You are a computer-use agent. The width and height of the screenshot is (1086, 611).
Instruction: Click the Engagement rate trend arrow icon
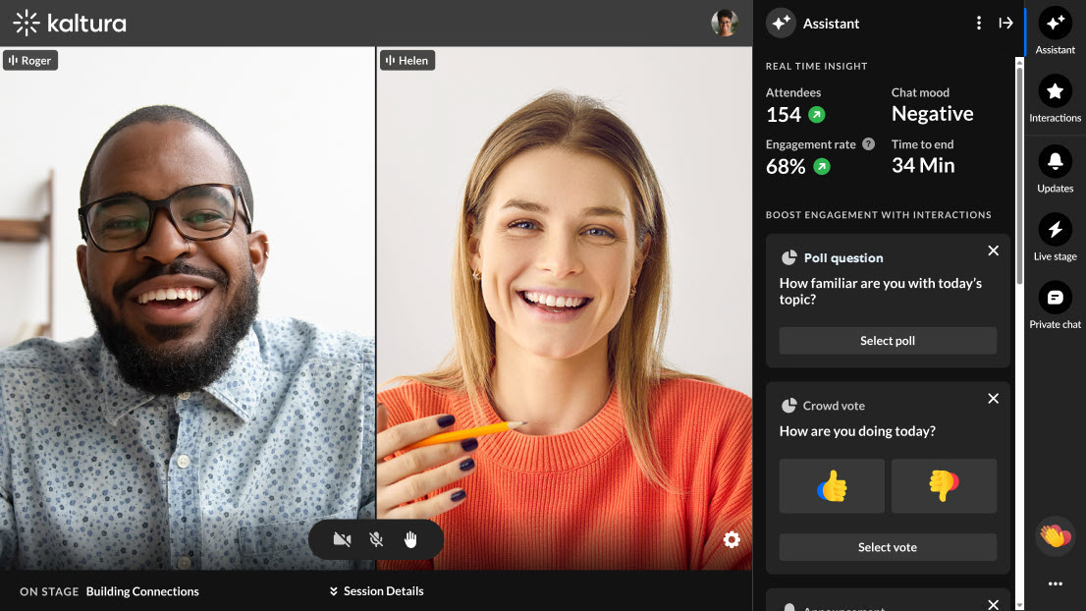click(822, 166)
